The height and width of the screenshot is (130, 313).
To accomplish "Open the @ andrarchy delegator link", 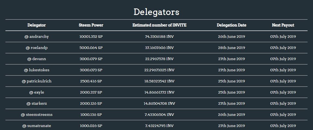I will point(36,37).
